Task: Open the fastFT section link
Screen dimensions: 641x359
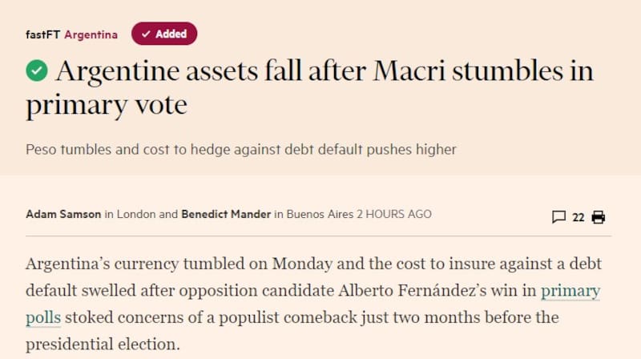Action: pyautogui.click(x=43, y=34)
